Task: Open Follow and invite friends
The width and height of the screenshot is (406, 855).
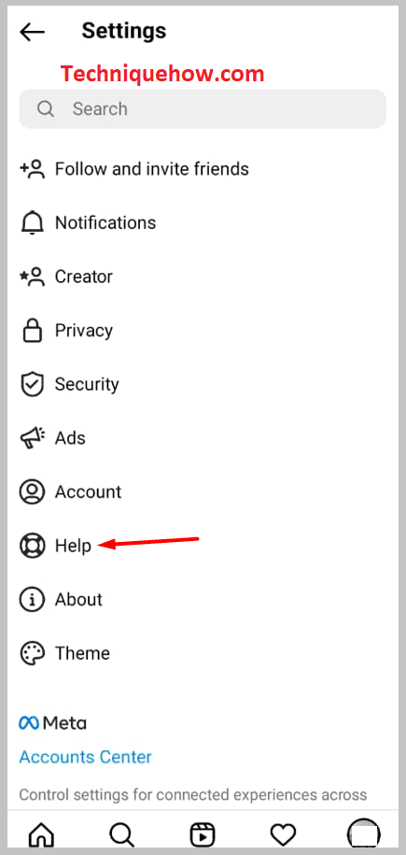Action: tap(203, 169)
